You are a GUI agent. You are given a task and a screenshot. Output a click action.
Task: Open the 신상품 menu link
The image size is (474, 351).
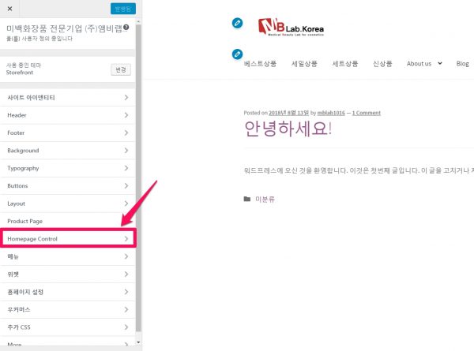pos(382,64)
